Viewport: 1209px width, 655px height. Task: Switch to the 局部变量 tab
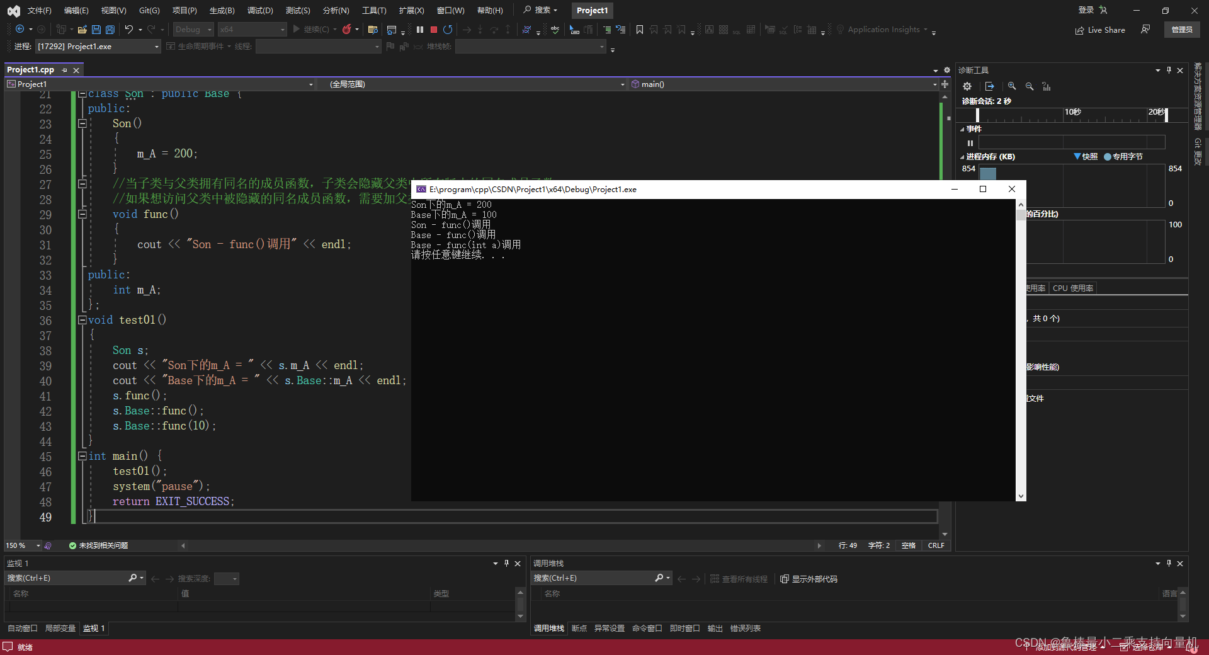[60, 629]
